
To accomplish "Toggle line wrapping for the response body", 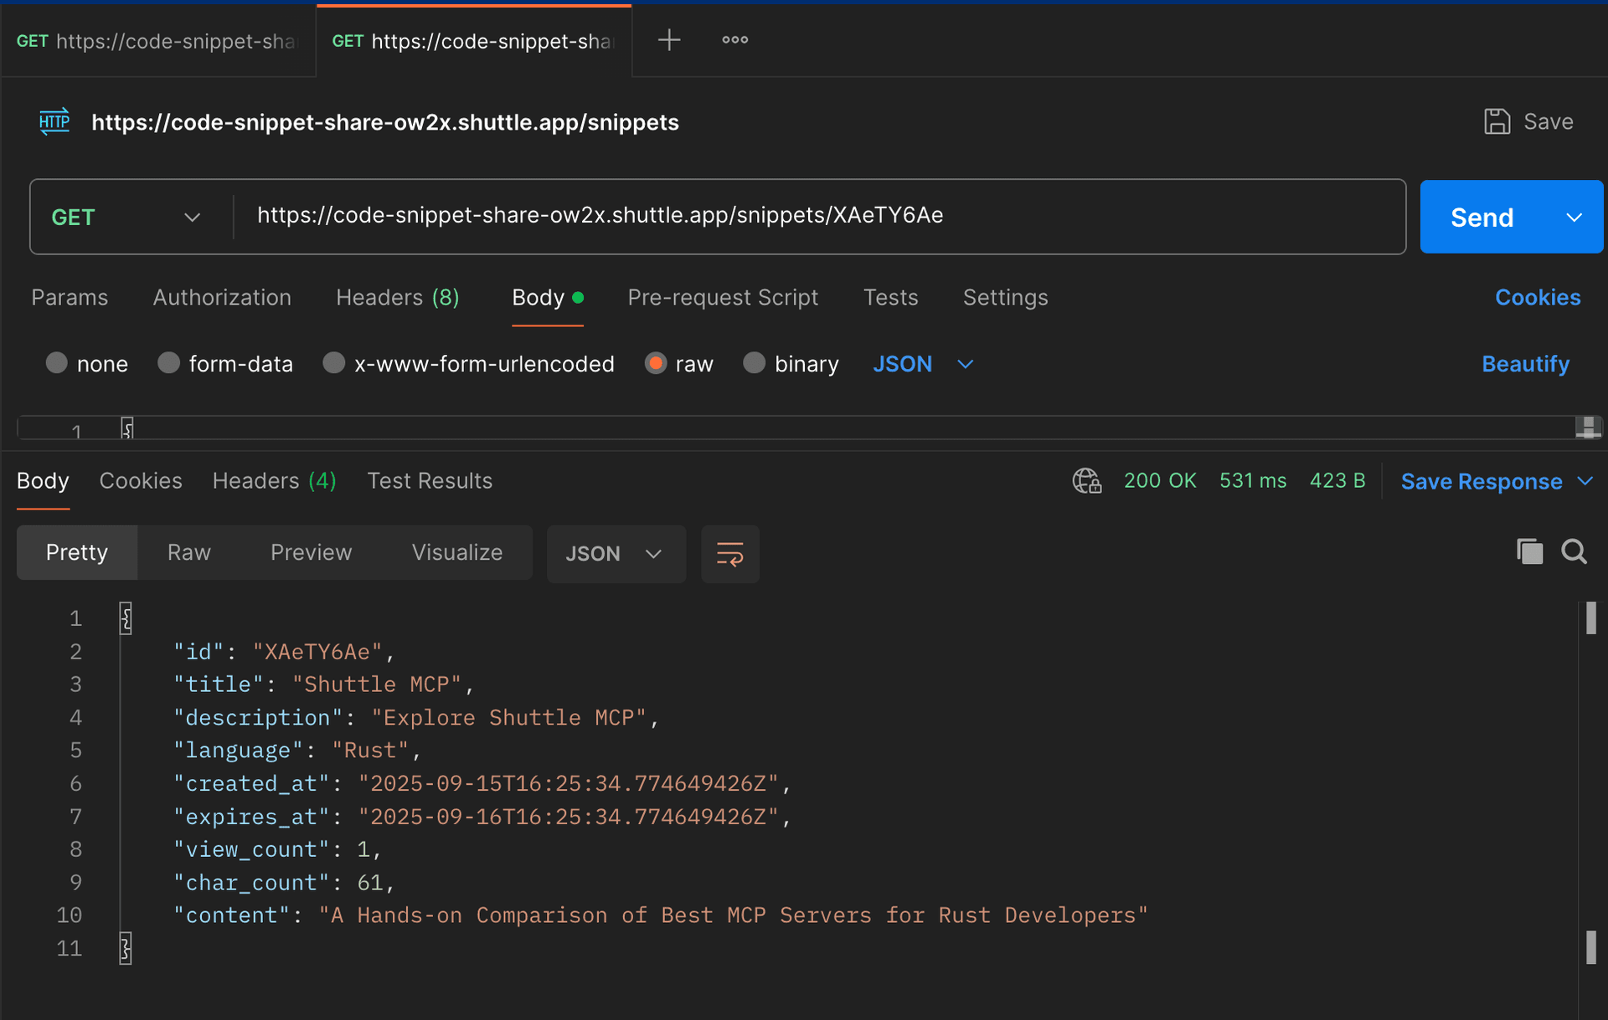I will 729,553.
